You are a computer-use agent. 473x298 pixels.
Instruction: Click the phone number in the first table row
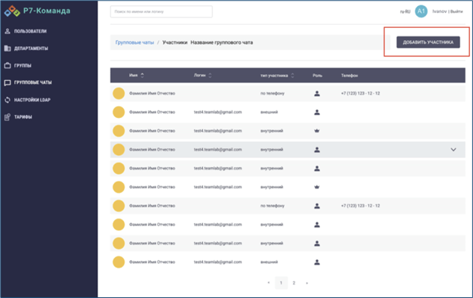coord(360,93)
